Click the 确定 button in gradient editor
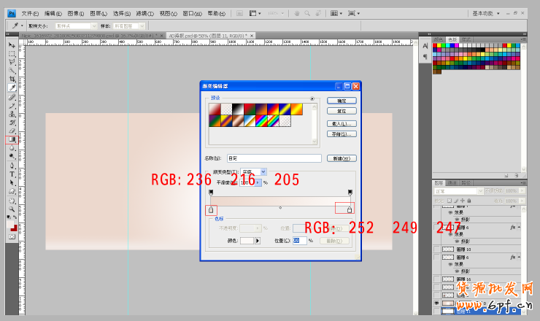 tap(341, 101)
